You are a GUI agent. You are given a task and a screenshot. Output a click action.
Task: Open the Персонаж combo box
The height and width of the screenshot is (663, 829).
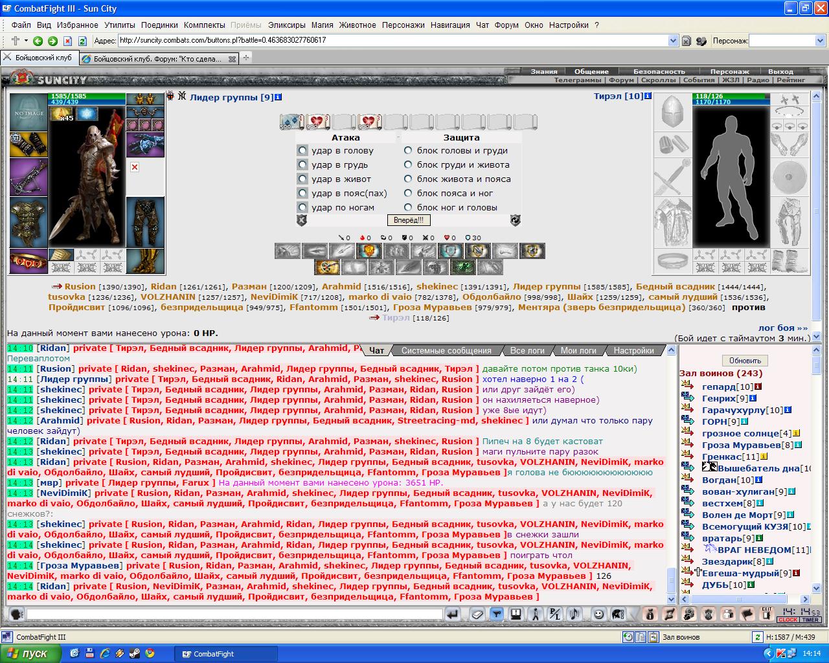pyautogui.click(x=787, y=41)
